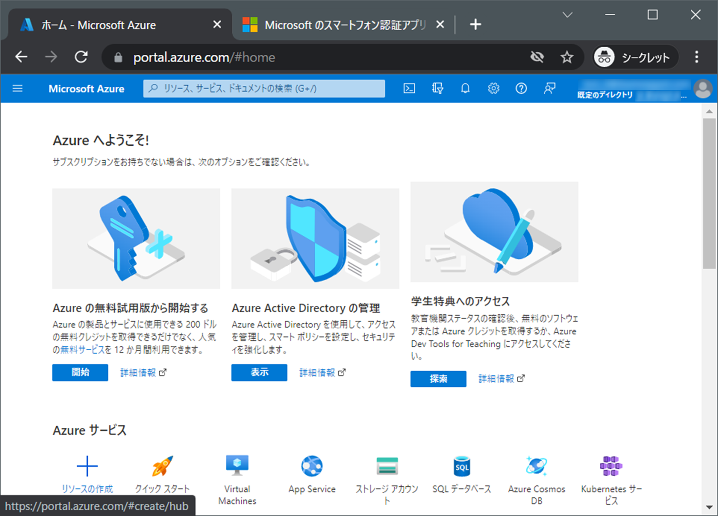Open the ストレージ アカウント service icon
Image resolution: width=718 pixels, height=516 pixels.
387,466
